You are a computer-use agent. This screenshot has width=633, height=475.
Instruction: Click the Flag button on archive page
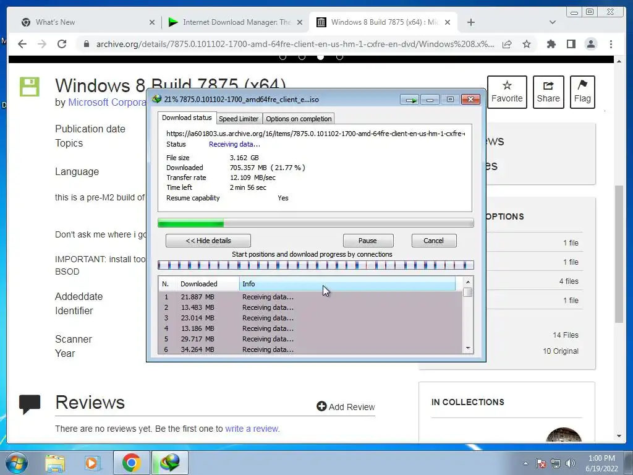click(582, 92)
